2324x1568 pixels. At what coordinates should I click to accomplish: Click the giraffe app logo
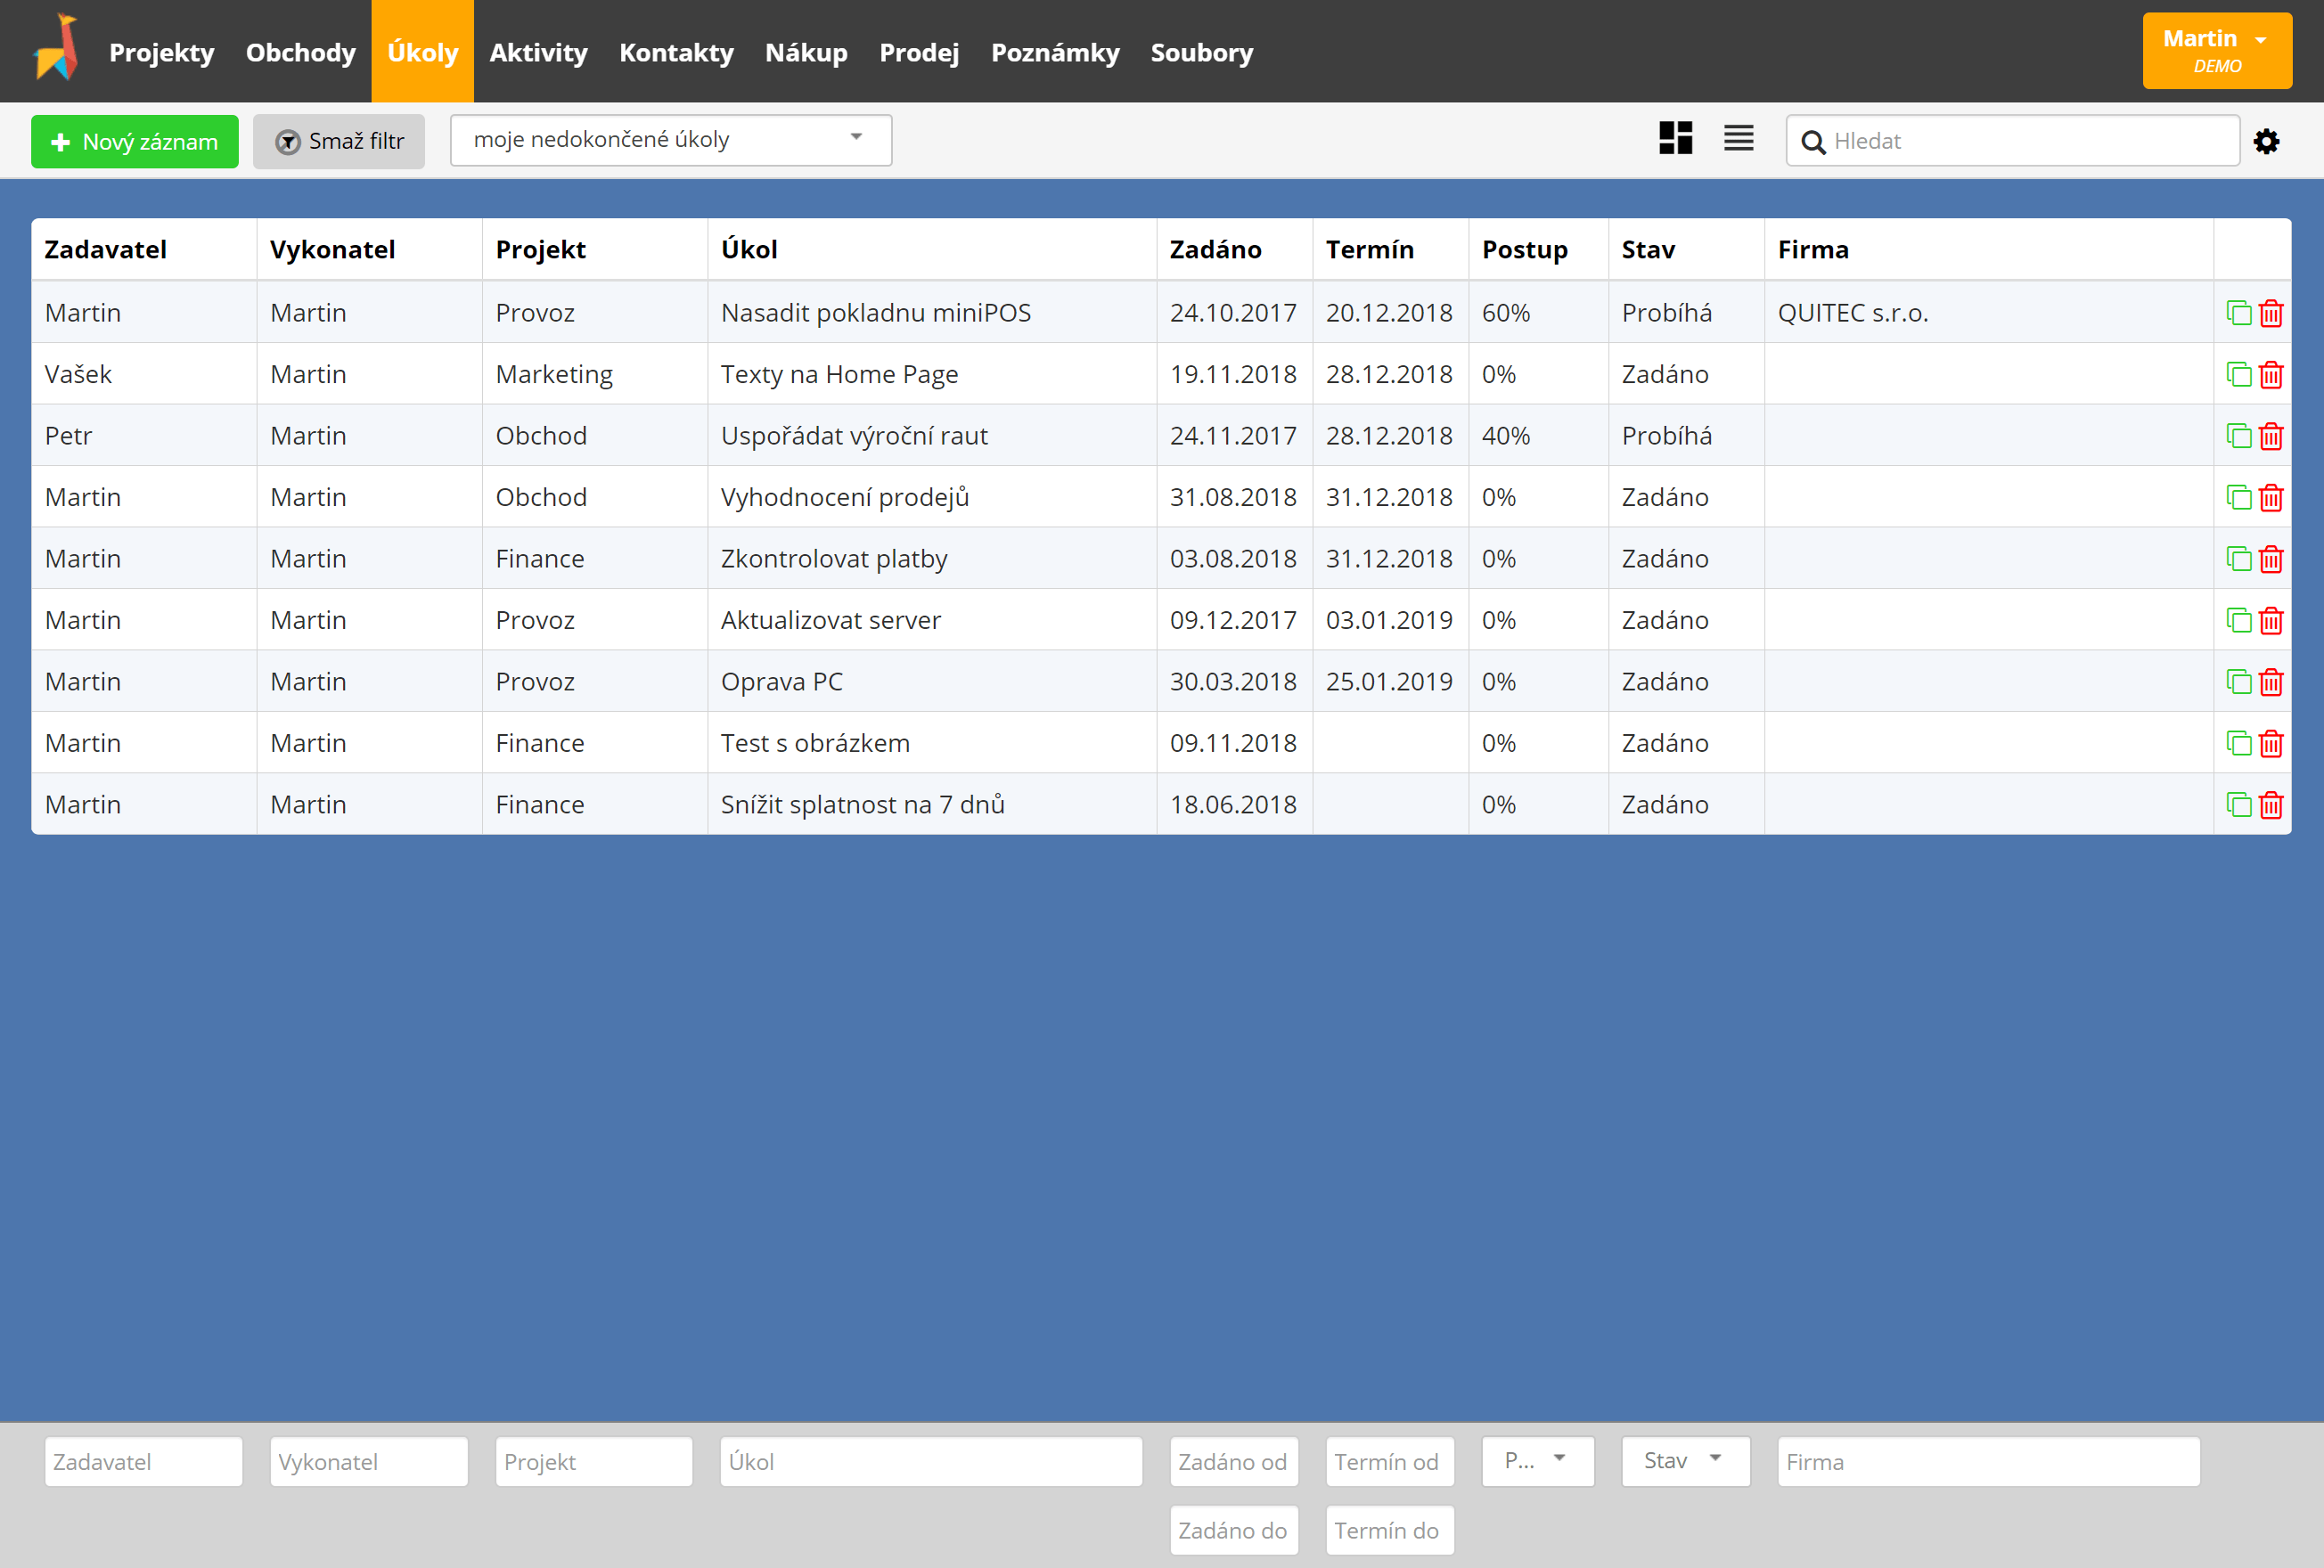point(56,48)
